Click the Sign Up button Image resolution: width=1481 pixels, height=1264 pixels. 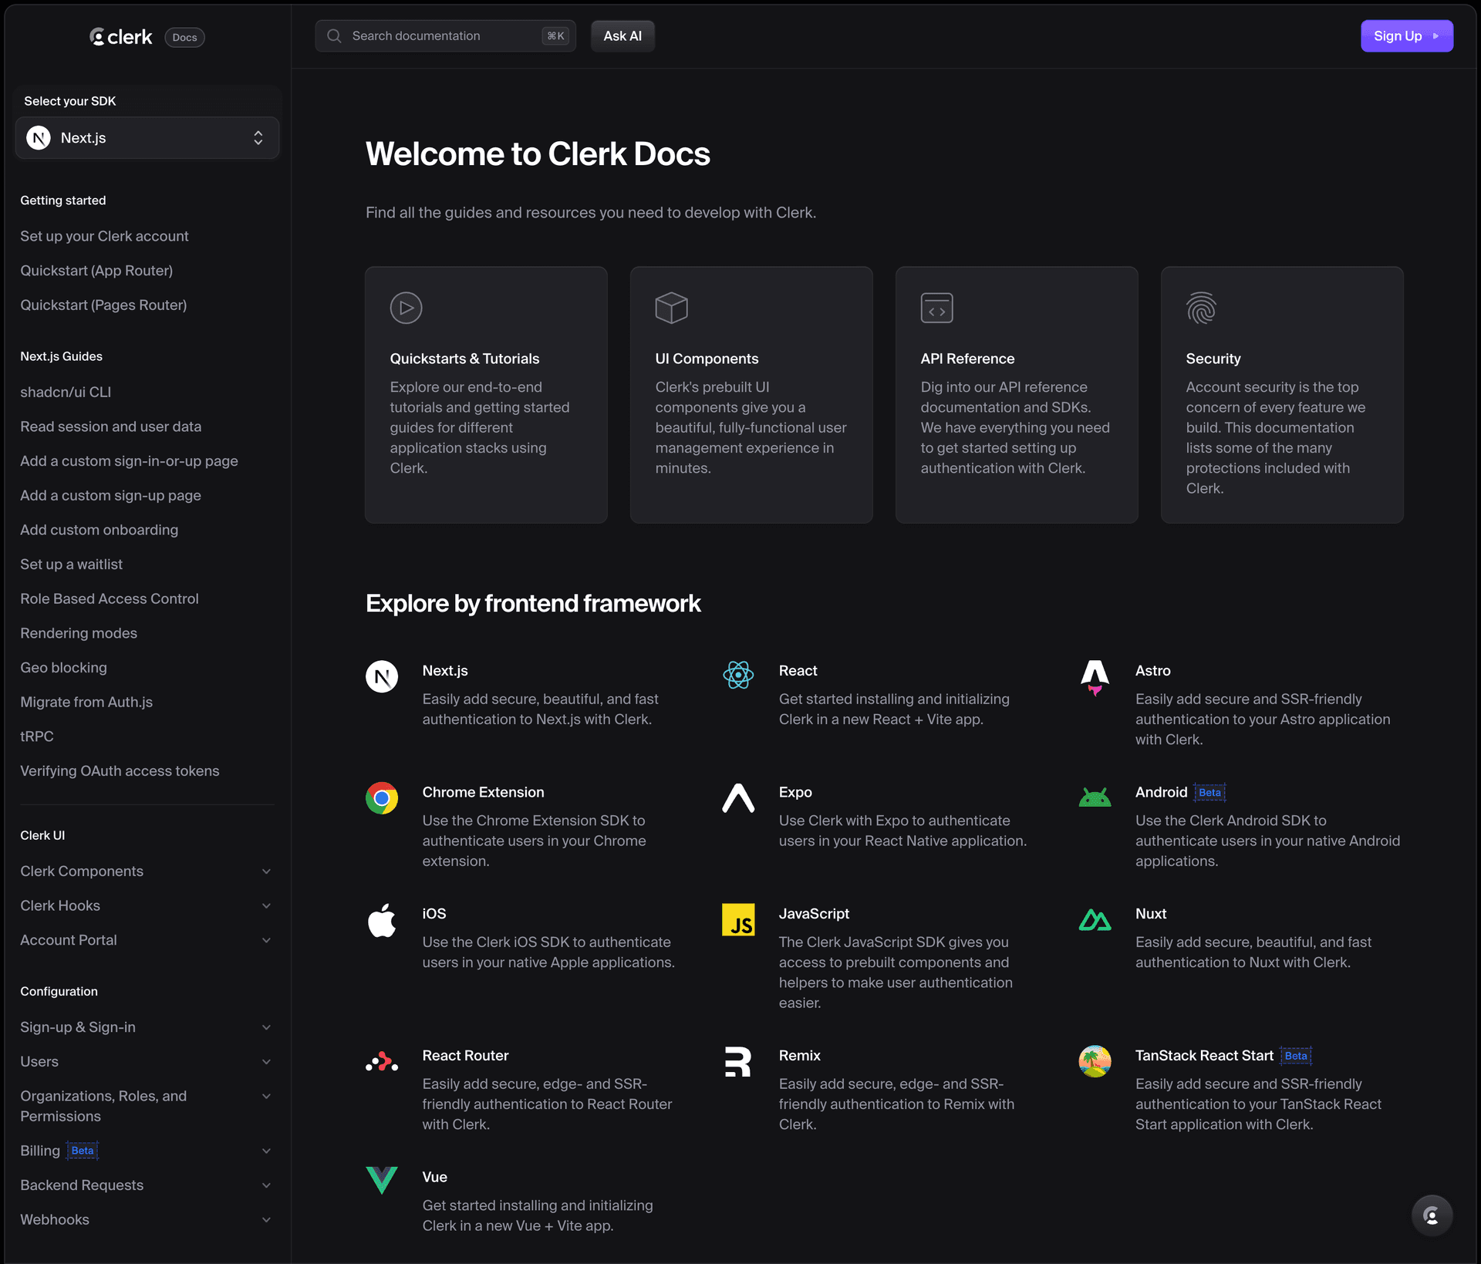click(1406, 35)
